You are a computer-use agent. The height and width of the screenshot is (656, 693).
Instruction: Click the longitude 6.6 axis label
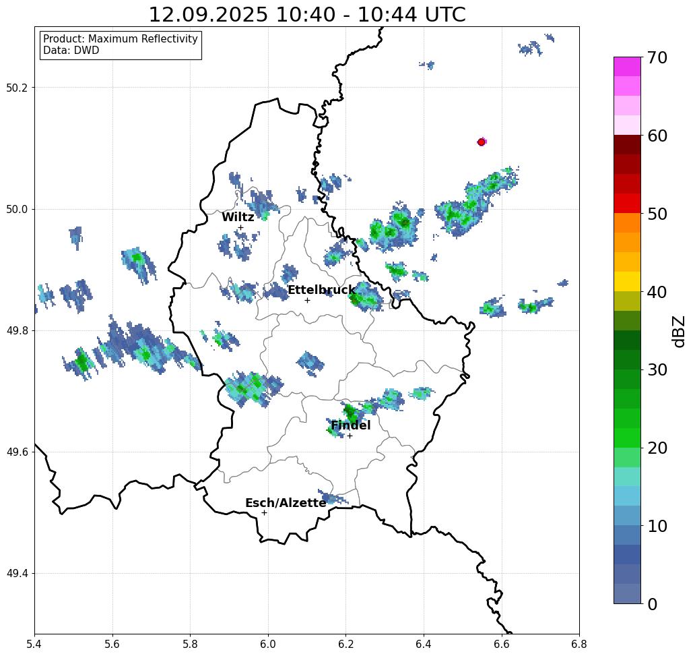(501, 644)
